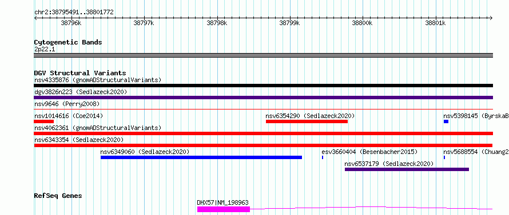
Task: Open the nsv9646 (Perry2008) label
Action: point(67,104)
